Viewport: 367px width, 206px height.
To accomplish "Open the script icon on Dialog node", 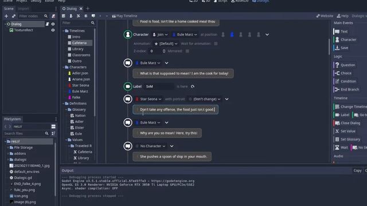I will pos(47,24).
